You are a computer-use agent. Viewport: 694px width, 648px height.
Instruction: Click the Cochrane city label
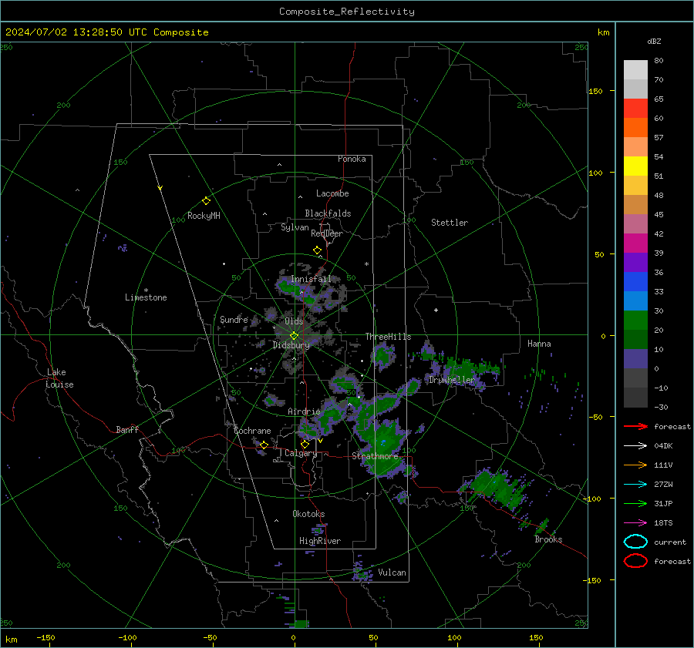click(252, 431)
